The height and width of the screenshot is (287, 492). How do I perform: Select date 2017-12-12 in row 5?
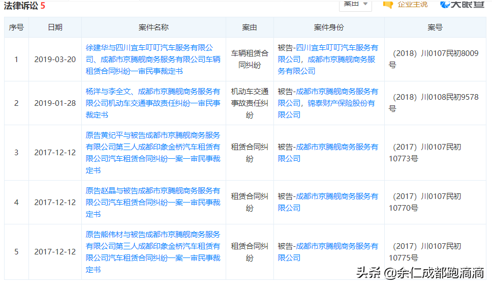55,252
